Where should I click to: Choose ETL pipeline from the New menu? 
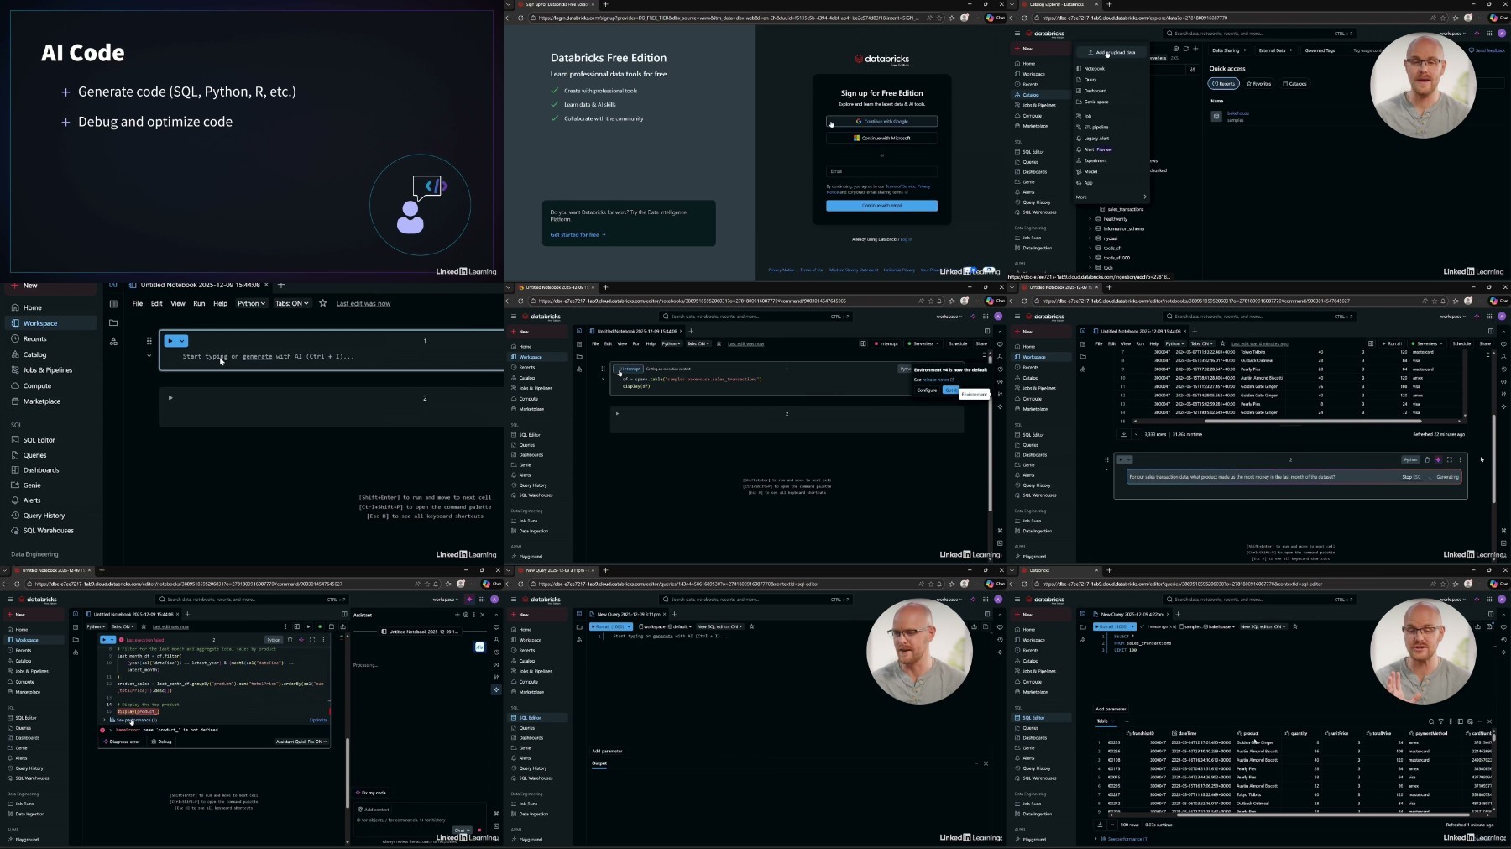(x=1095, y=128)
